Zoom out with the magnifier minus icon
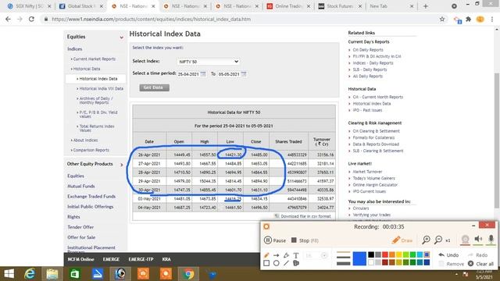500x281 pixels. coord(438,240)
